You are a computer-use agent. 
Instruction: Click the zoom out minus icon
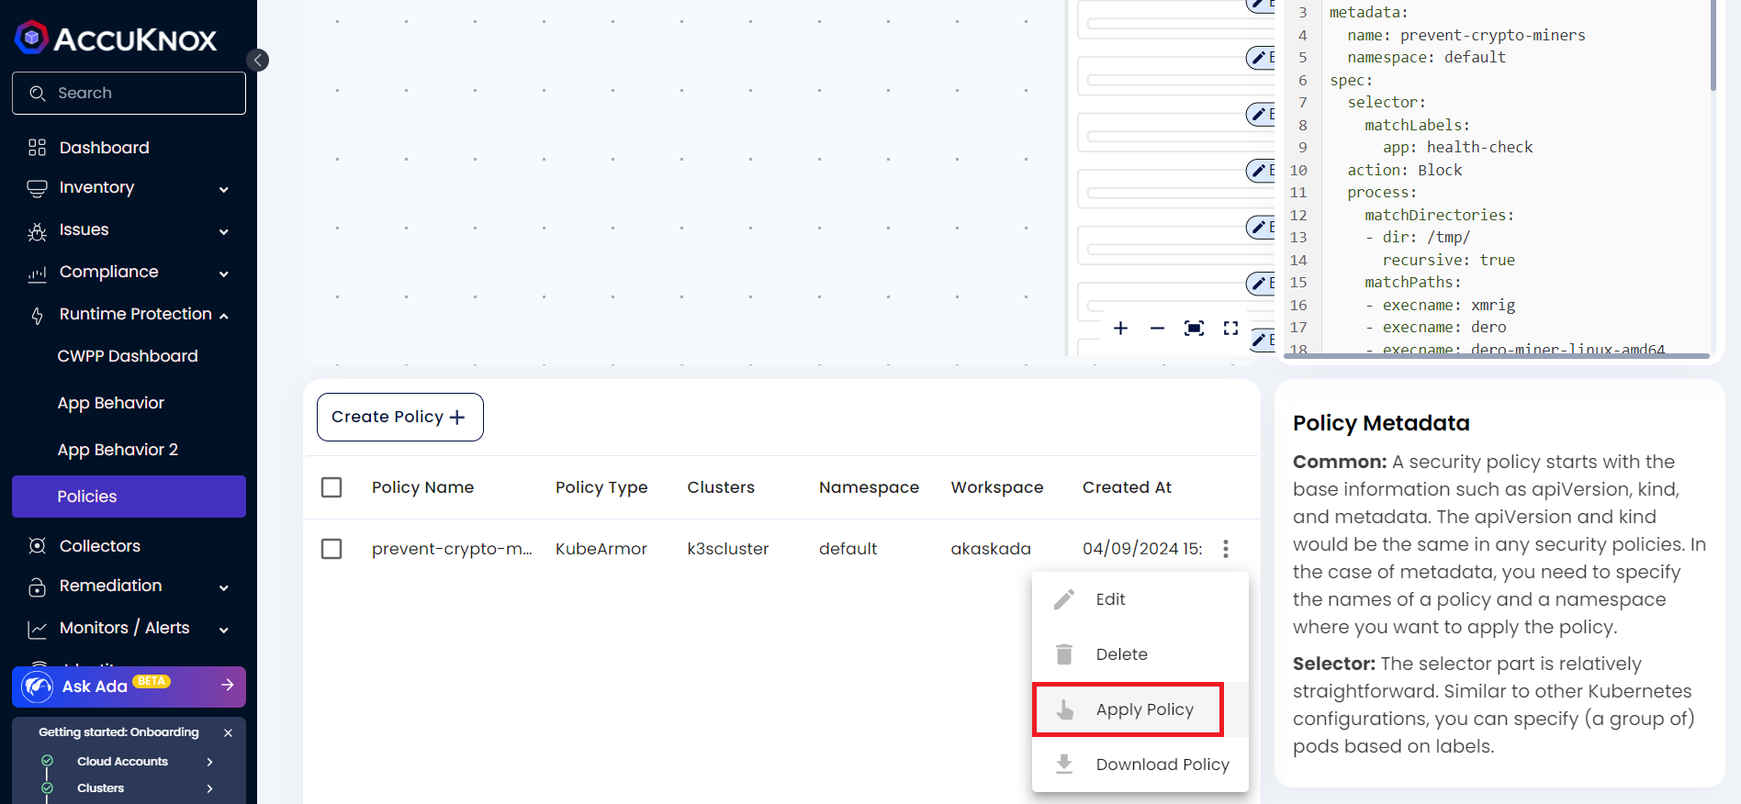[1157, 329]
